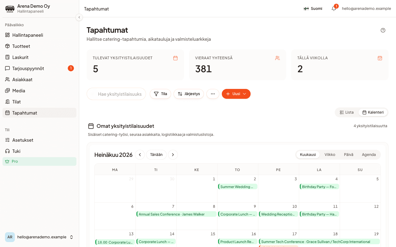Click the Tarjouspyynnöt badge showing 1
The image size is (396, 247).
pos(71,68)
